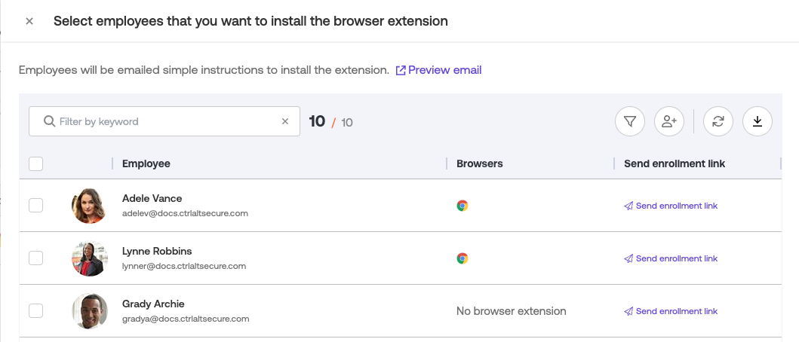The width and height of the screenshot is (799, 342).
Task: Click the search magnifier icon
Action: tap(50, 121)
